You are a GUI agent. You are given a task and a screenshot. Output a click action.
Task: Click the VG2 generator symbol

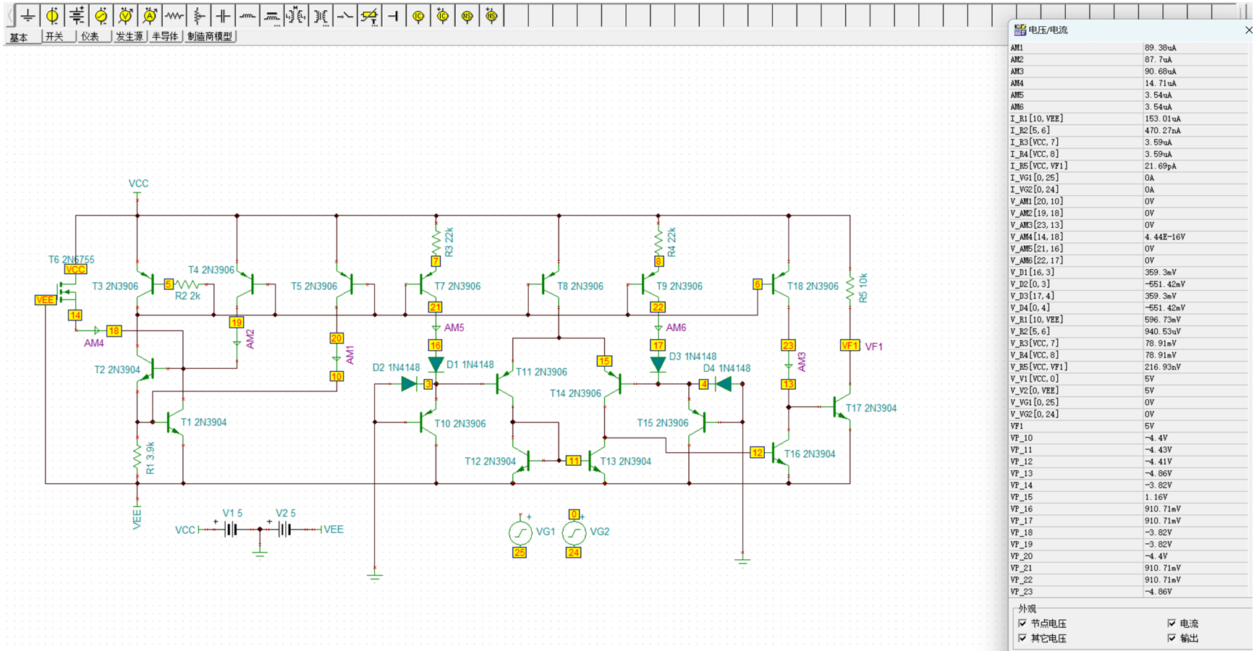point(574,532)
